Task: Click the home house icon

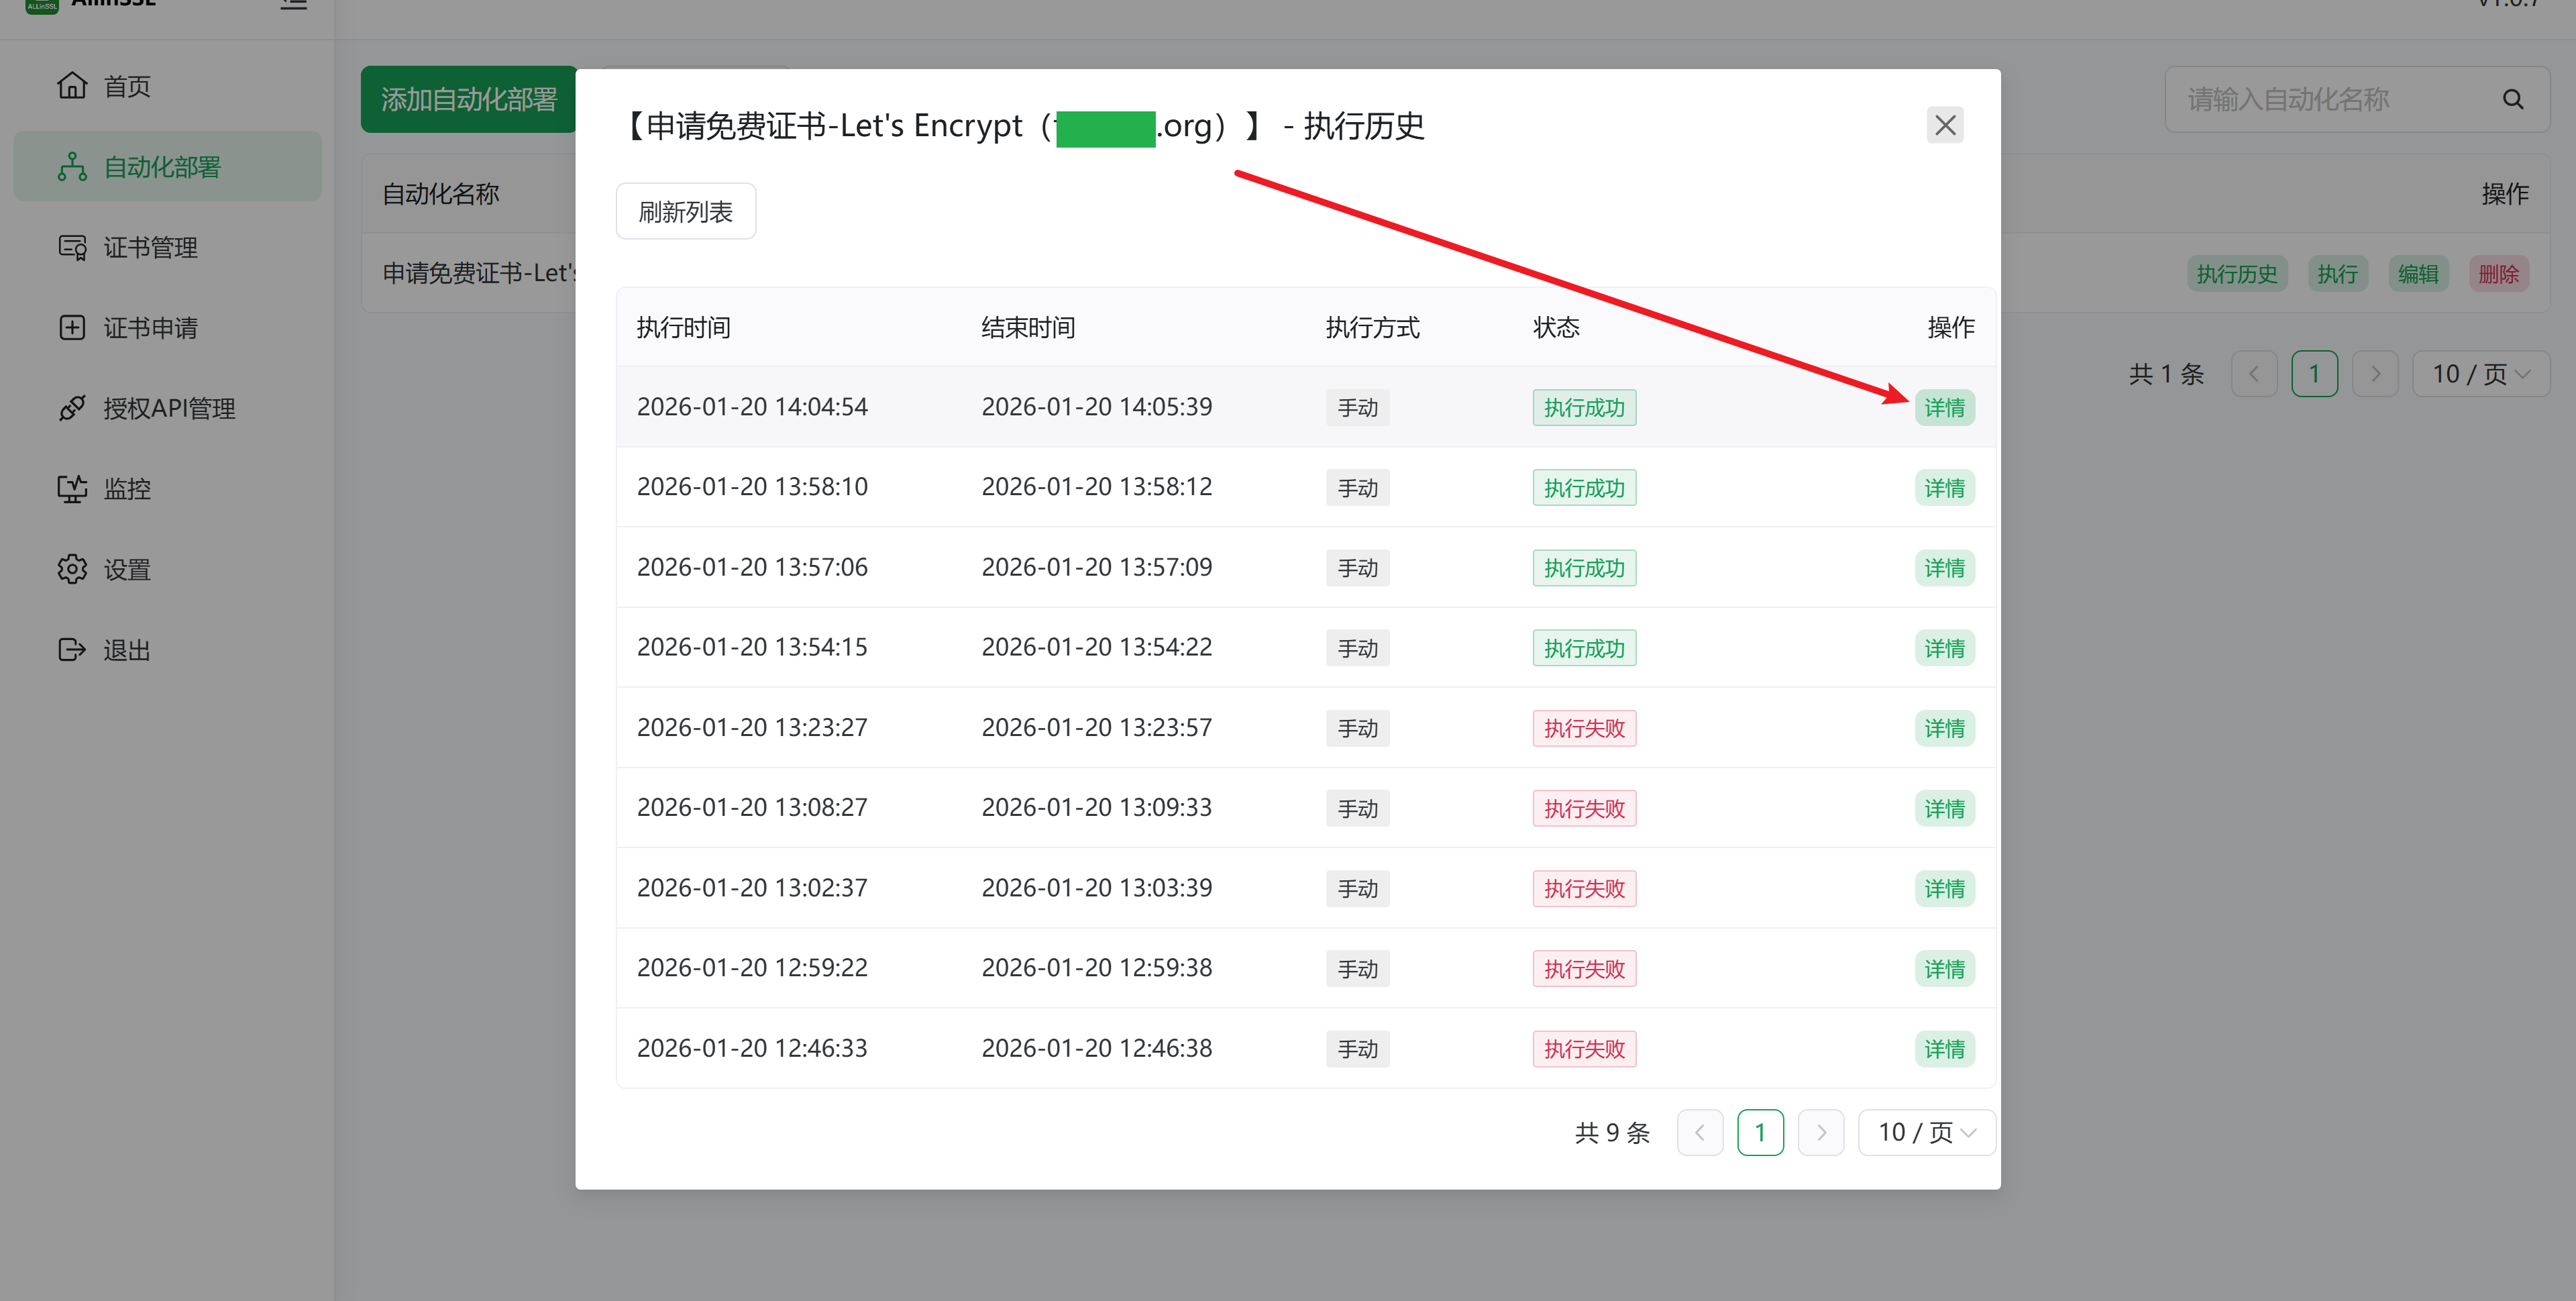Action: click(72, 86)
